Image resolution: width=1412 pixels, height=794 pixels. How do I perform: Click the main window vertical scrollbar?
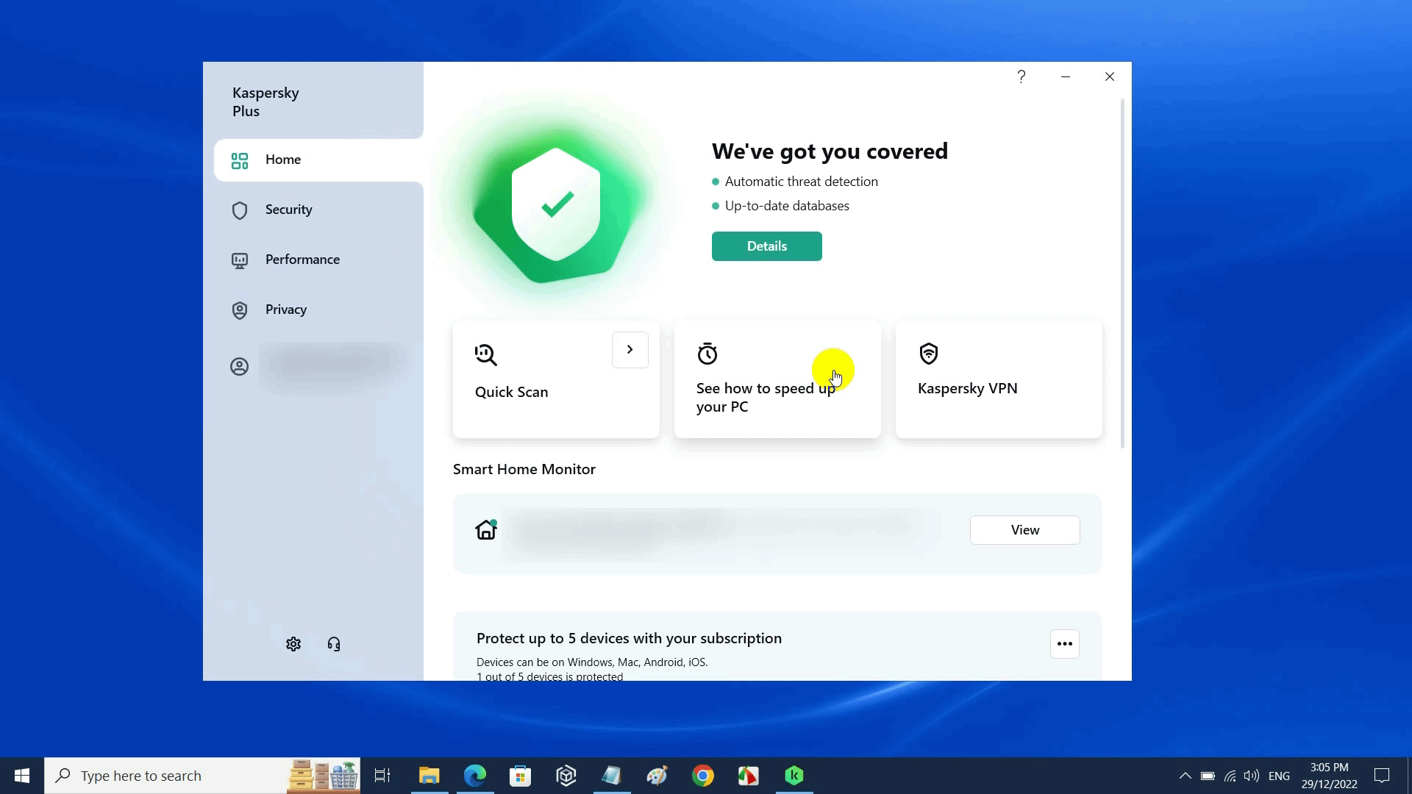[x=1122, y=272]
